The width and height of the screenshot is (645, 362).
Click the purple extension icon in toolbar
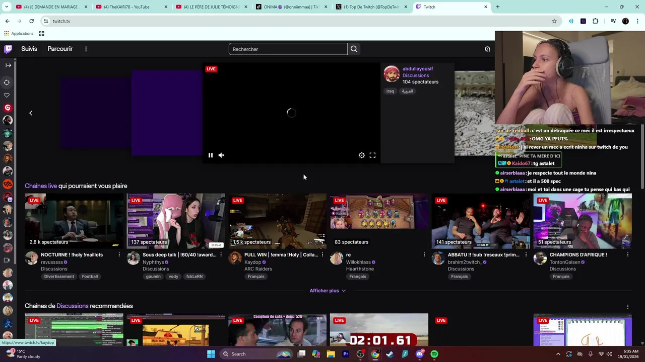point(583,21)
